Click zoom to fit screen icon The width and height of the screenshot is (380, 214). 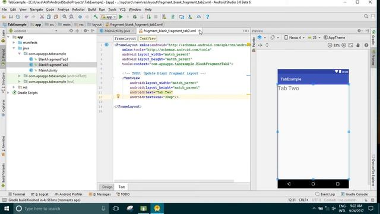click(x=351, y=45)
